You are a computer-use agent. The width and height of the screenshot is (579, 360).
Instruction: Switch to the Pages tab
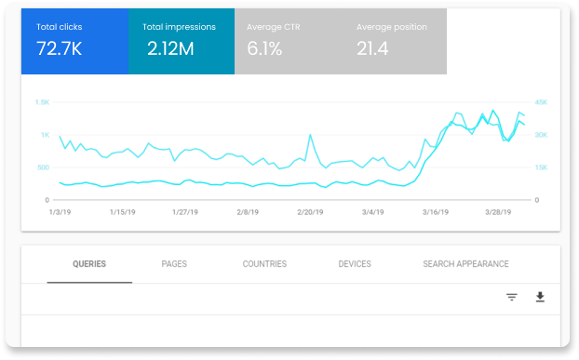pyautogui.click(x=174, y=264)
